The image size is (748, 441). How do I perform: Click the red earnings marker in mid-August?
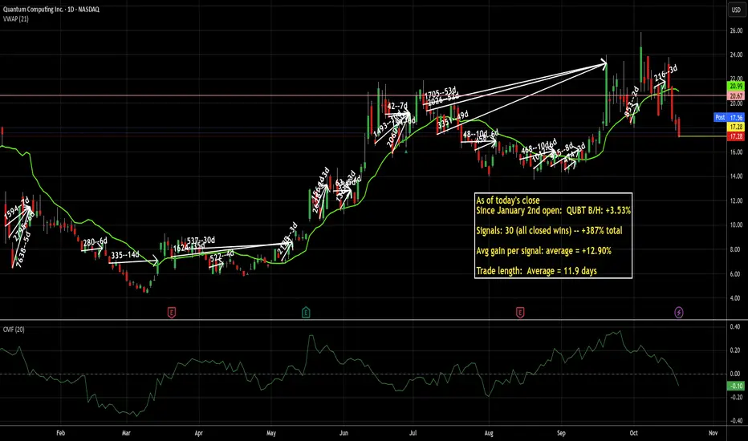[520, 313]
